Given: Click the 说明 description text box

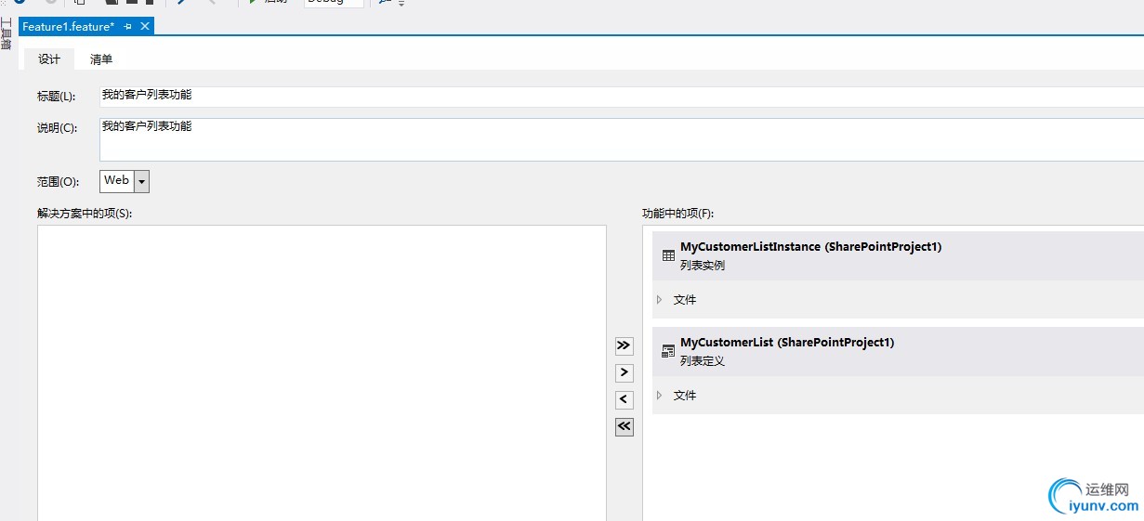Looking at the screenshot, I should (x=622, y=139).
